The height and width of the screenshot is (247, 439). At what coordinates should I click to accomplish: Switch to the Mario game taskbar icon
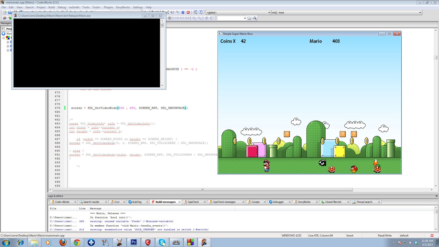(x=204, y=243)
